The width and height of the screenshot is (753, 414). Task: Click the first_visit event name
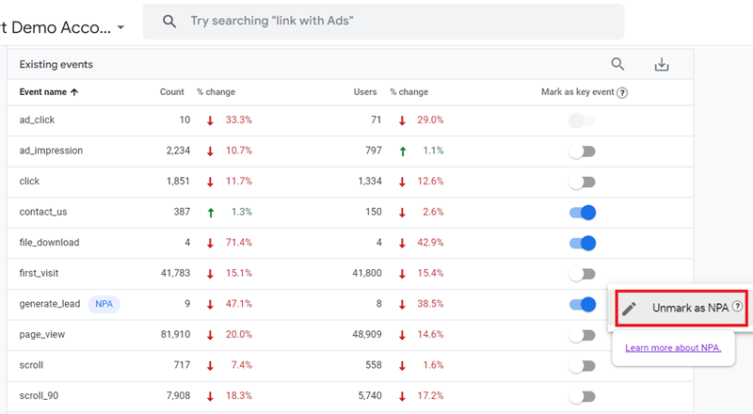coord(39,273)
